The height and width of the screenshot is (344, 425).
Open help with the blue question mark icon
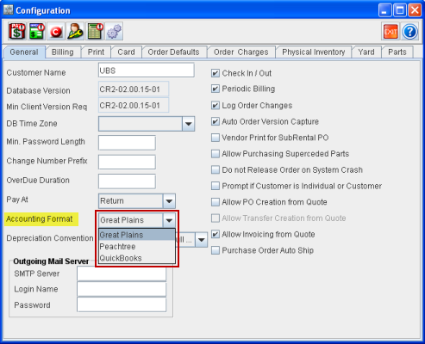(409, 31)
